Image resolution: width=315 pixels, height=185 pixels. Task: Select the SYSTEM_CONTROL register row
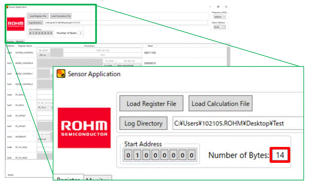[24, 53]
